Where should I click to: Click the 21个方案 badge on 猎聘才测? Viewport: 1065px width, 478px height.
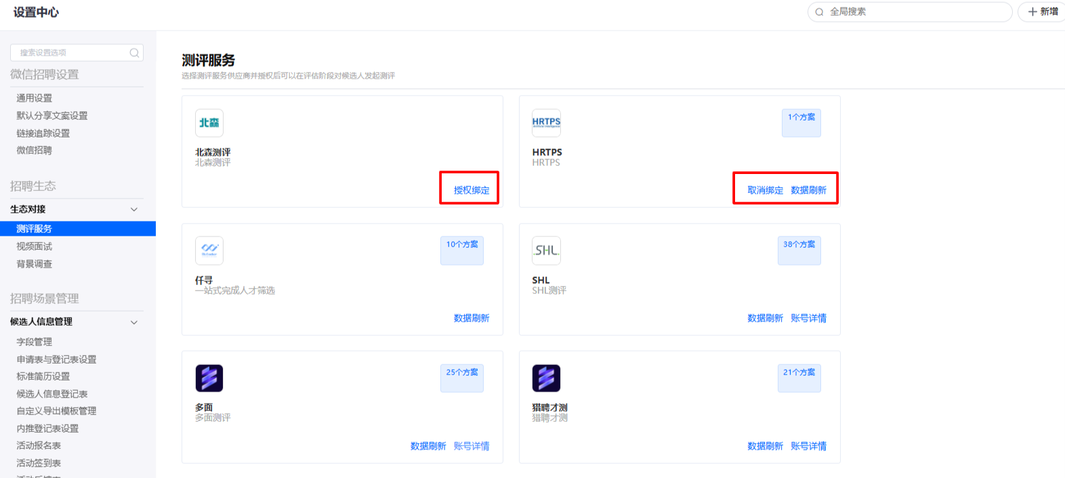point(799,378)
